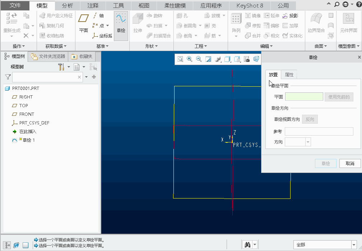Click the binoculars find icon in status bar

pyautogui.click(x=247, y=245)
